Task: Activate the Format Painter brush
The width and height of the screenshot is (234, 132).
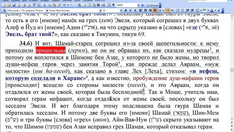Action: [x=59, y=5]
